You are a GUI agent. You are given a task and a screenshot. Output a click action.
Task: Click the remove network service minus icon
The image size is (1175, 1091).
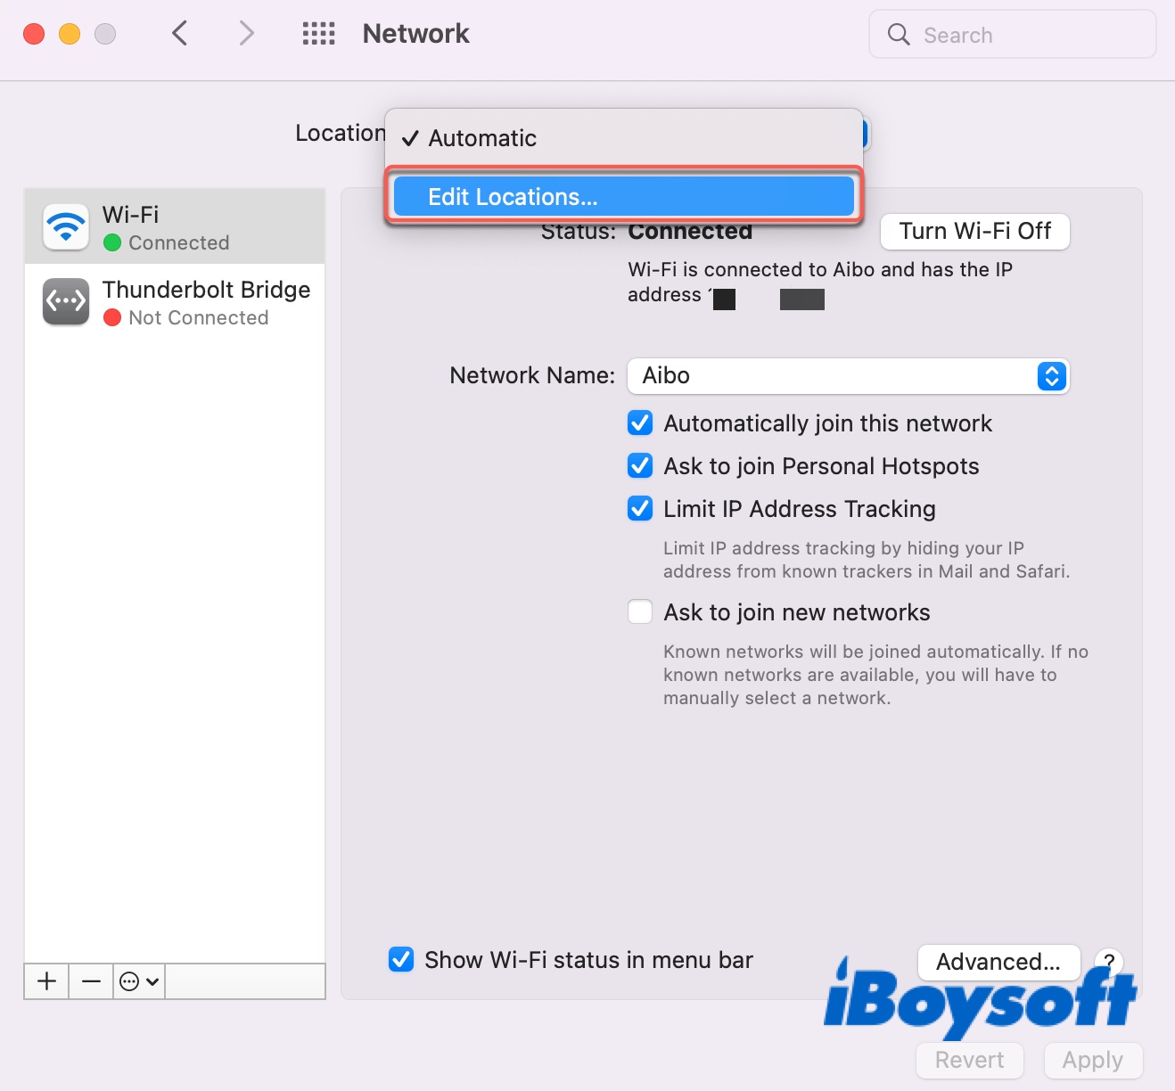(x=90, y=980)
